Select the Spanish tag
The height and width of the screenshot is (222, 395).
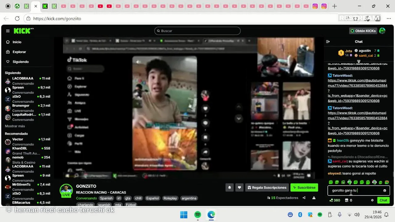click(106, 198)
